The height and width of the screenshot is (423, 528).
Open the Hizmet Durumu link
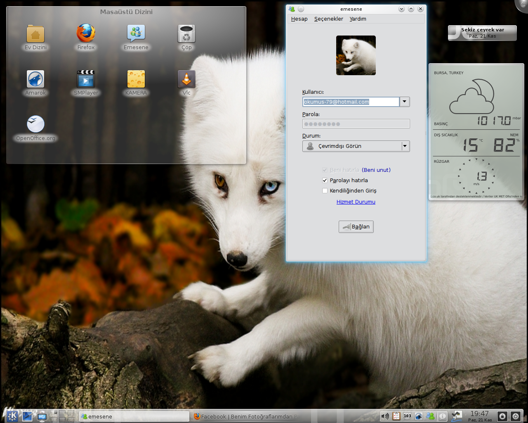tap(356, 202)
